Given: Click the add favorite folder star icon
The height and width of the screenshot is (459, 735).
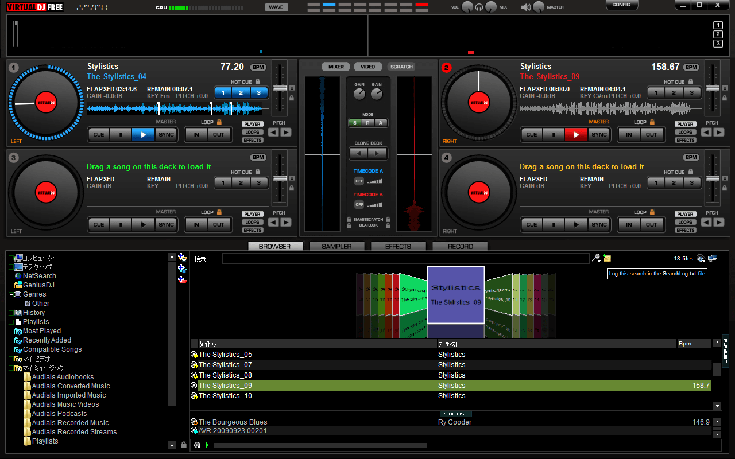Looking at the screenshot, I should coord(182,258).
